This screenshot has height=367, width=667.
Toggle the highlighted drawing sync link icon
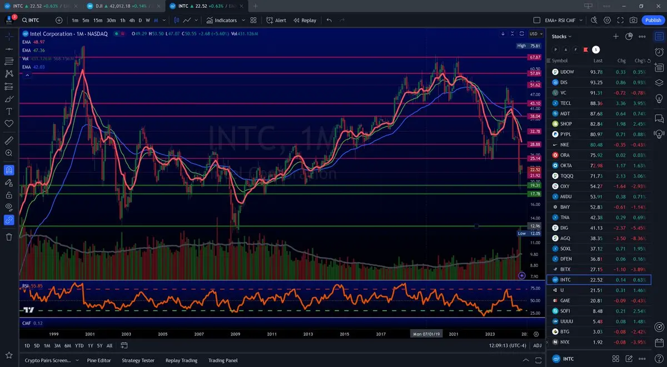tap(9, 220)
